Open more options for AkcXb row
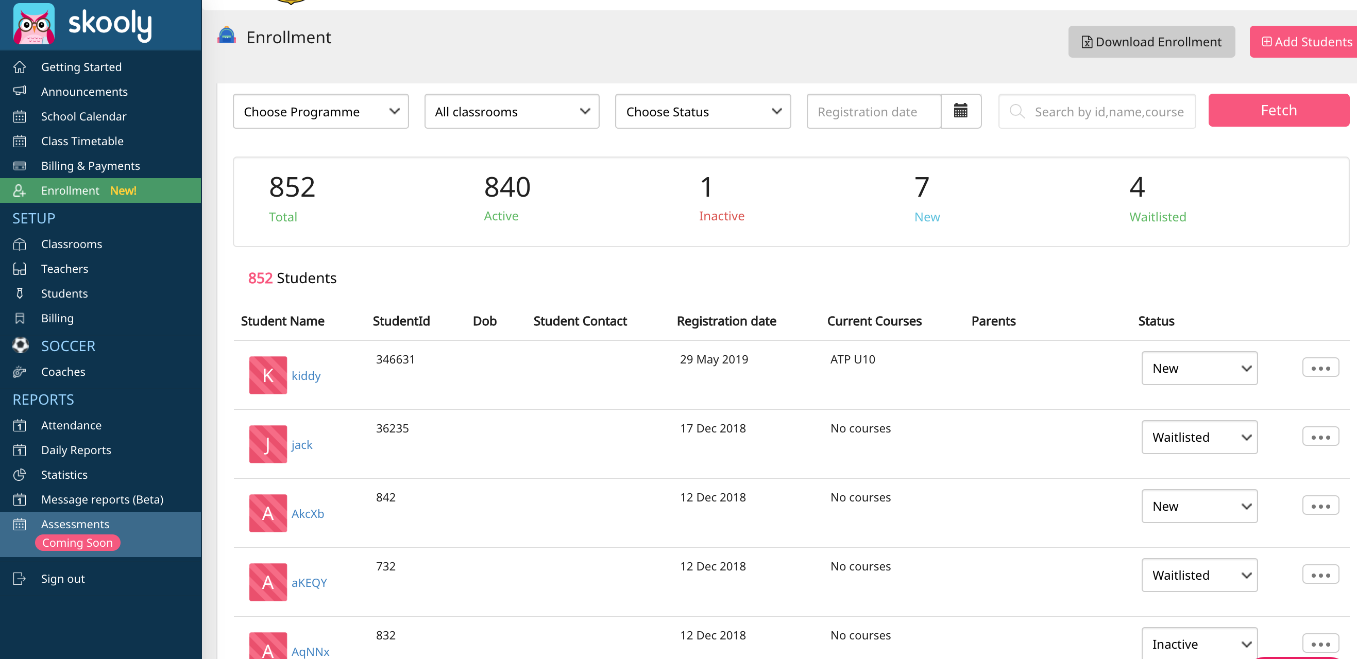This screenshot has width=1357, height=659. pos(1320,505)
